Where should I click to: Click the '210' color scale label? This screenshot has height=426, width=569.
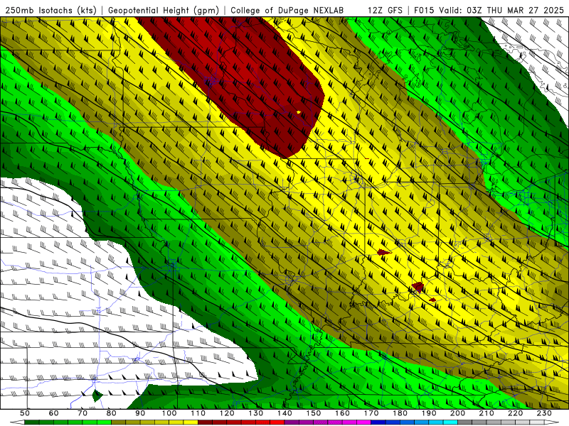click(486, 413)
